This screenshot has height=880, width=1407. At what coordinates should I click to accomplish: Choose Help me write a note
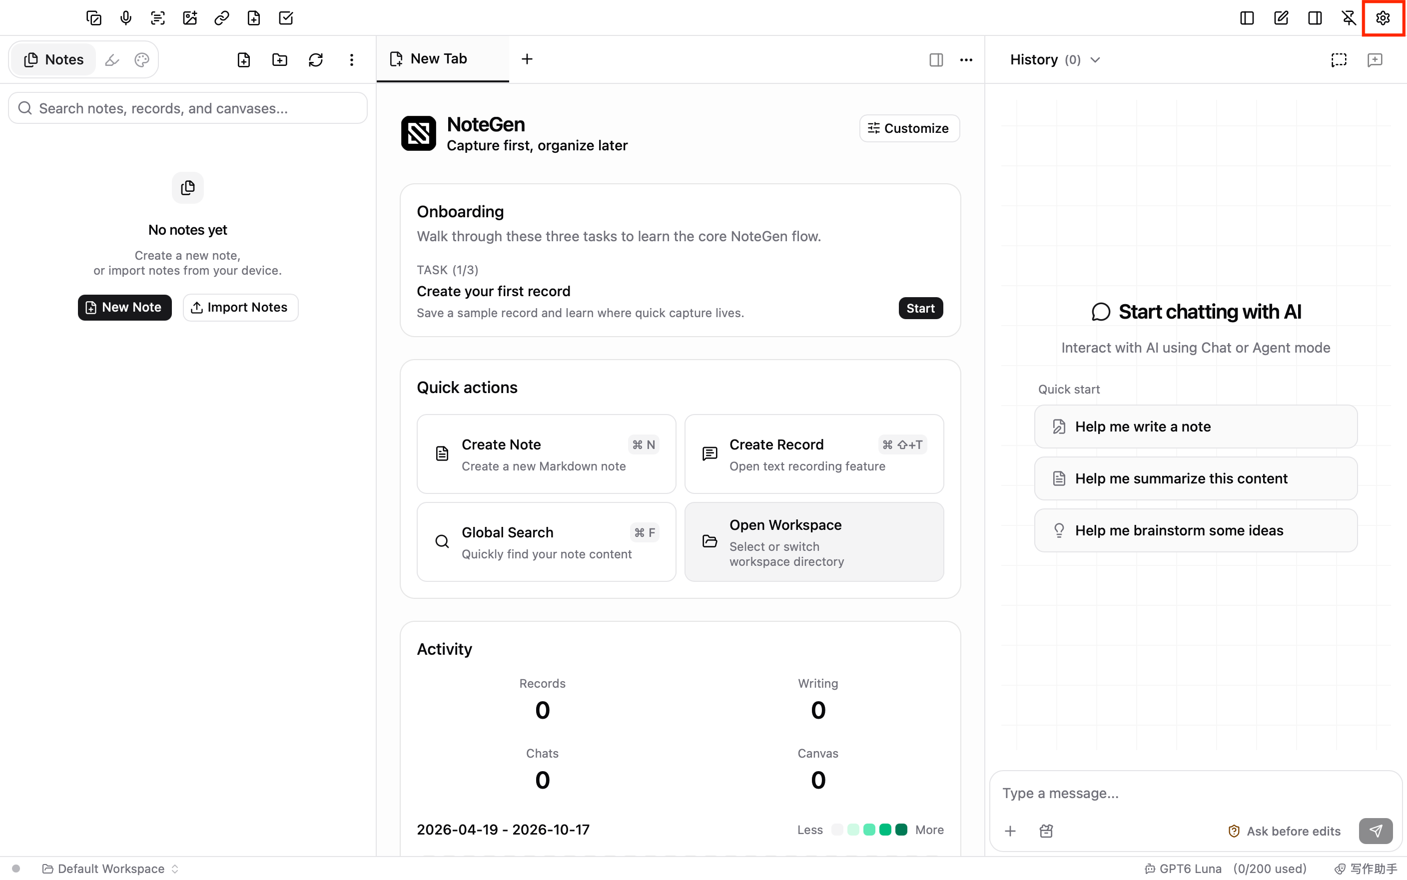1196,427
